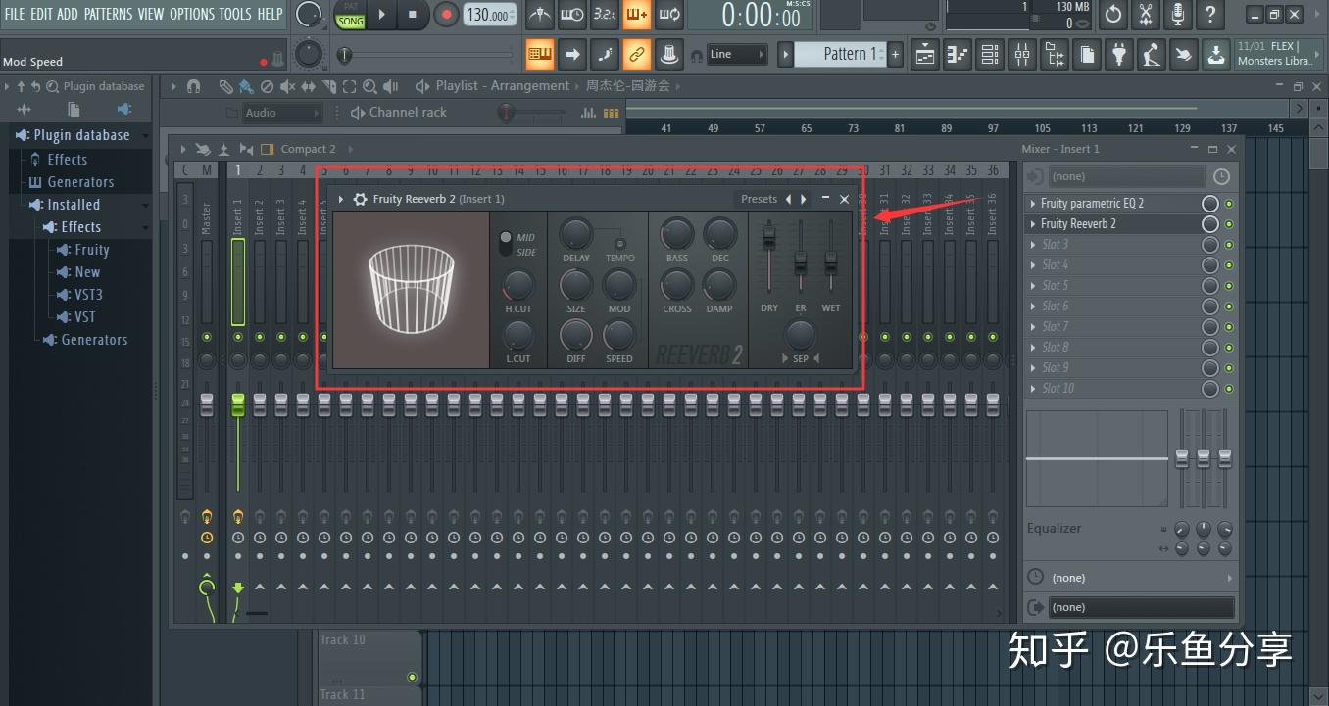Click the plus button to add new pattern

coord(895,55)
